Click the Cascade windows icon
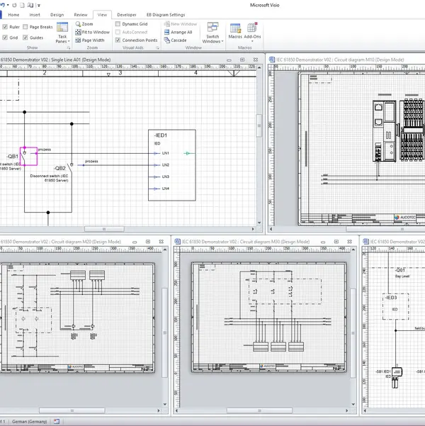Image resolution: width=425 pixels, height=426 pixels. pyautogui.click(x=166, y=40)
